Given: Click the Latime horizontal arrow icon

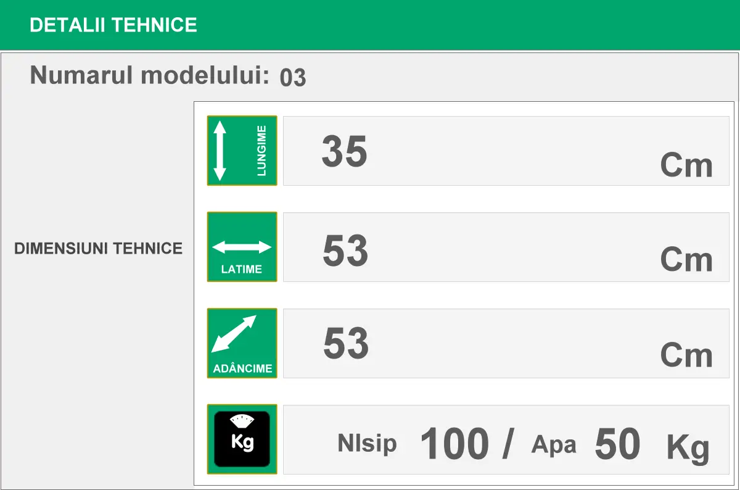Looking at the screenshot, I should click(x=242, y=247).
